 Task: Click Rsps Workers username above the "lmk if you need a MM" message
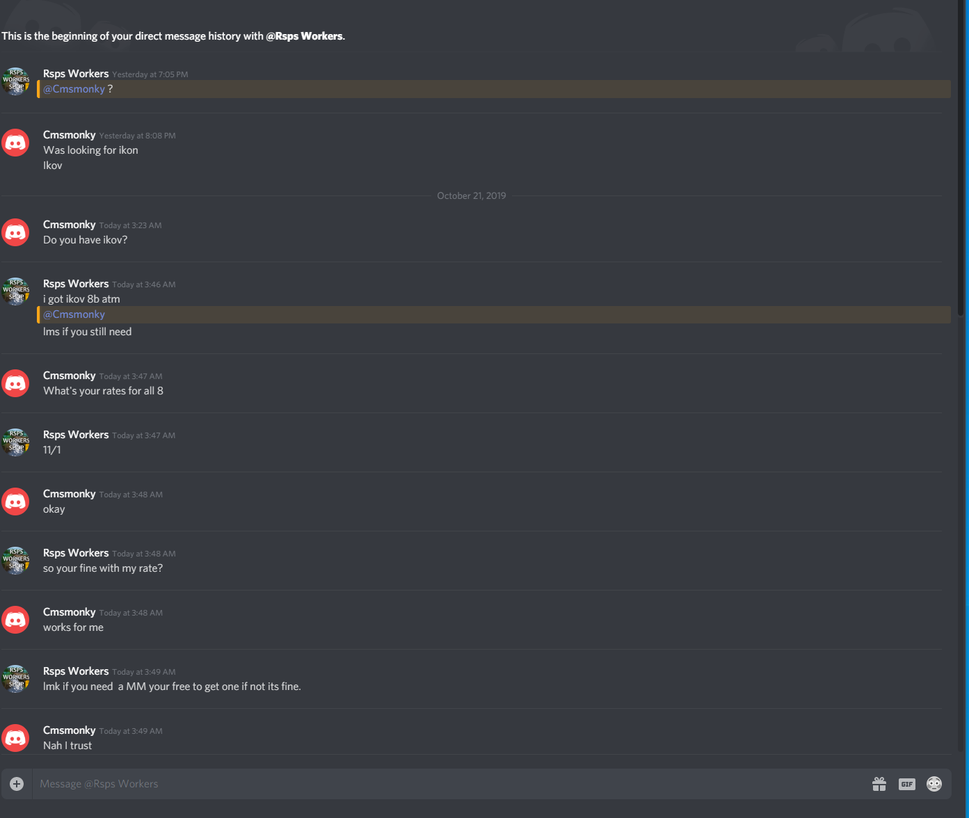click(76, 671)
